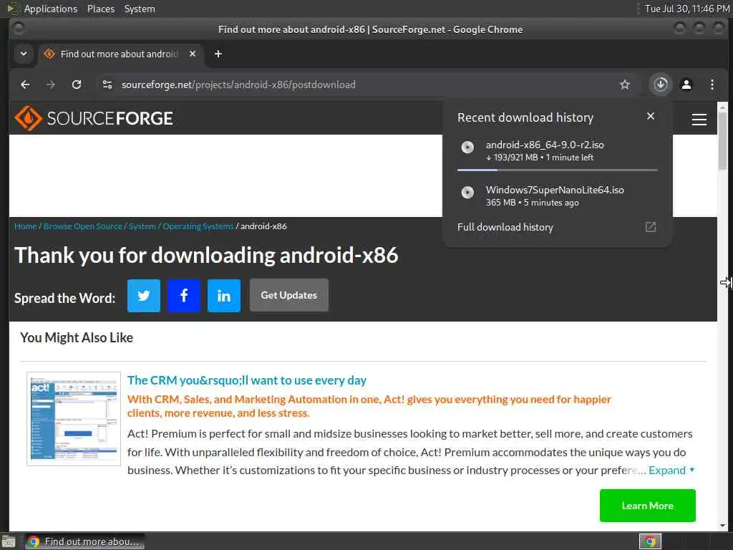Open the Operating Systems breadcrumb link

tap(198, 226)
